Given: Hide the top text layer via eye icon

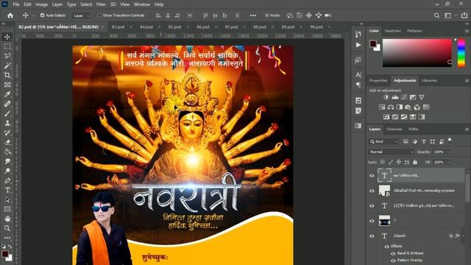Looking at the screenshot, I should [372, 176].
